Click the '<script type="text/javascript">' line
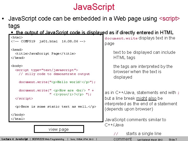This screenshot has height=141, width=188. (46, 70)
